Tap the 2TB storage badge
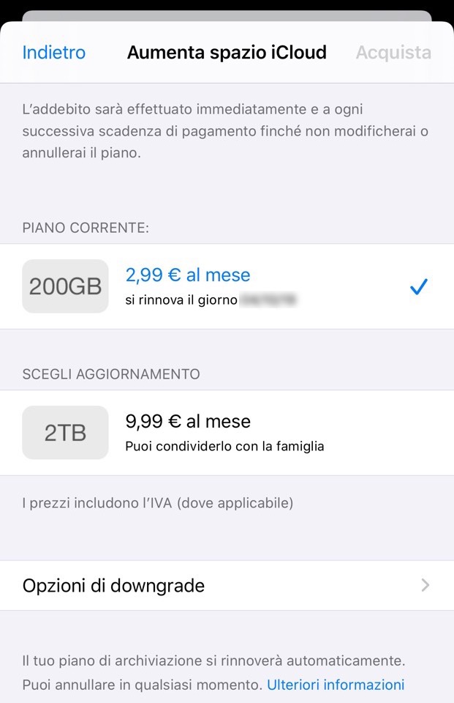The height and width of the screenshot is (703, 454). 65,433
